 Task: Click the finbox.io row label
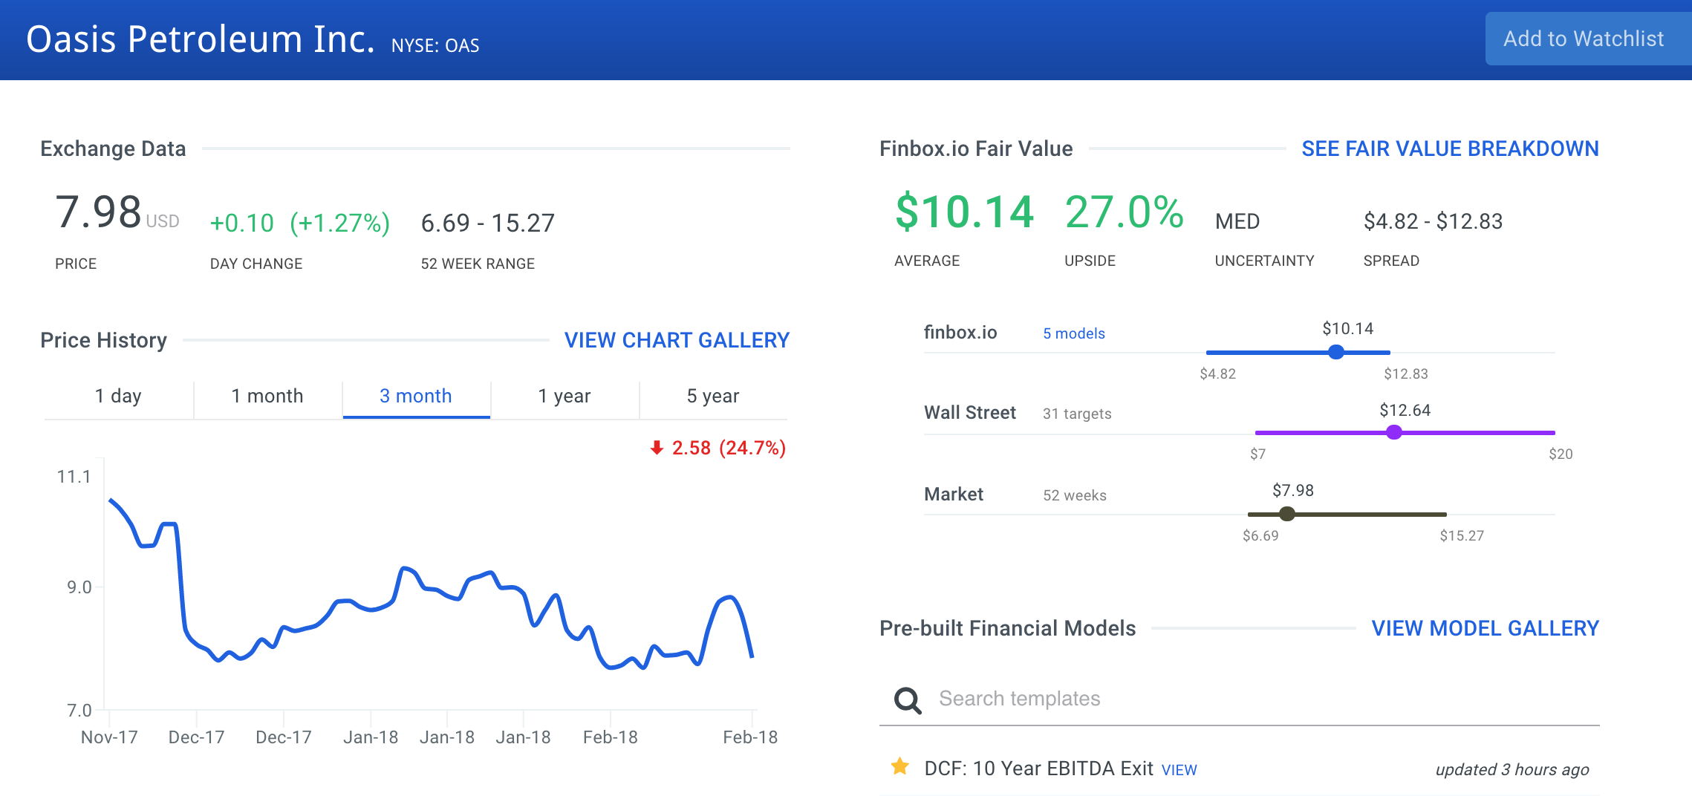click(960, 333)
